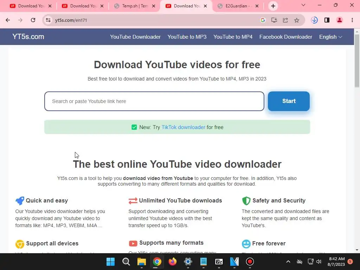Open YouTube to MP3 nav item

(x=187, y=37)
